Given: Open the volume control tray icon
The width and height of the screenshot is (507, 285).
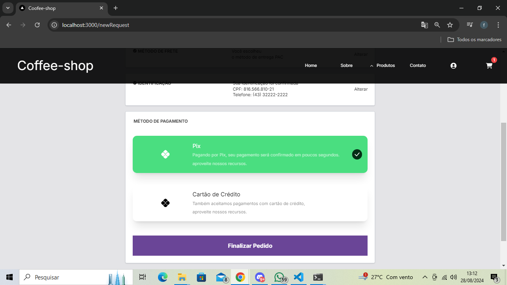Looking at the screenshot, I should coord(454,277).
